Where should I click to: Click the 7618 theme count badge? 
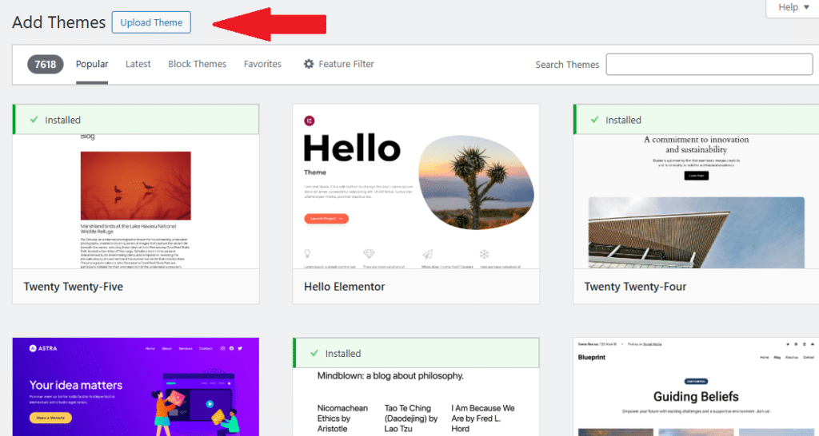(46, 64)
